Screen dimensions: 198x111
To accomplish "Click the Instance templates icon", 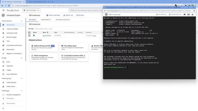I will [x=3, y=29].
